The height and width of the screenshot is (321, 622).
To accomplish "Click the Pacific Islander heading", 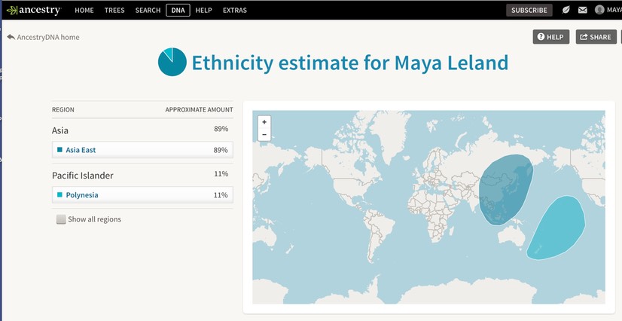I will coord(83,176).
